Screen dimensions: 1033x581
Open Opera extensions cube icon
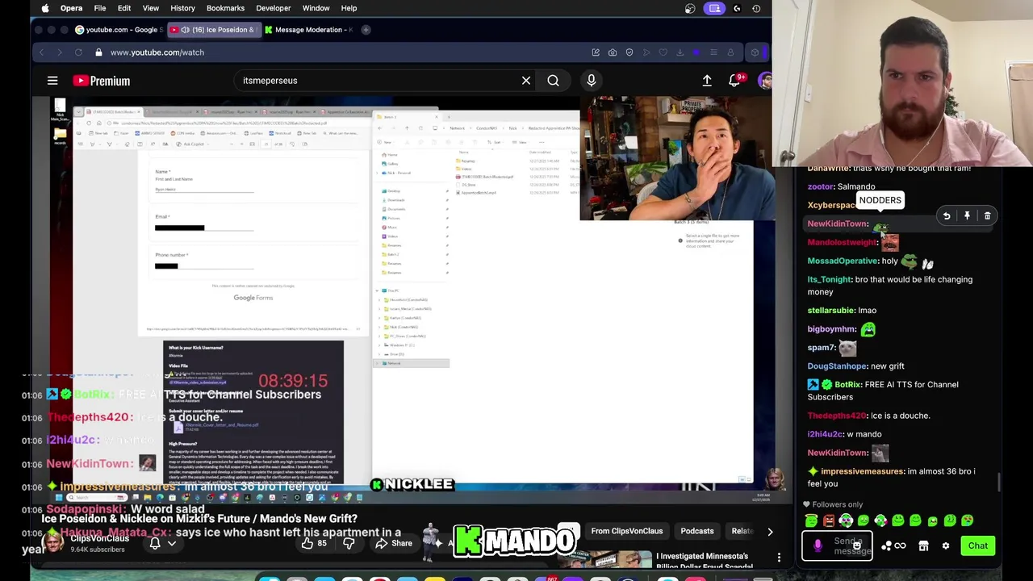[x=755, y=52]
